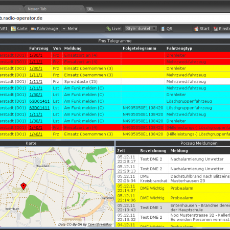The image size is (230, 230).
Task: Sort by the Folgetelegramm column header
Action: (140, 49)
